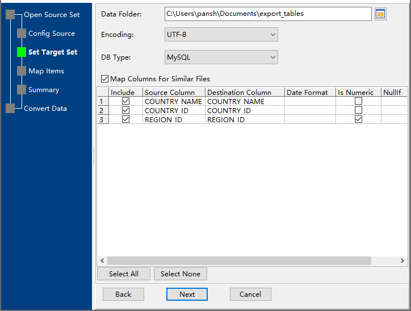
Task: Click the Cancel button
Action: tap(250, 294)
